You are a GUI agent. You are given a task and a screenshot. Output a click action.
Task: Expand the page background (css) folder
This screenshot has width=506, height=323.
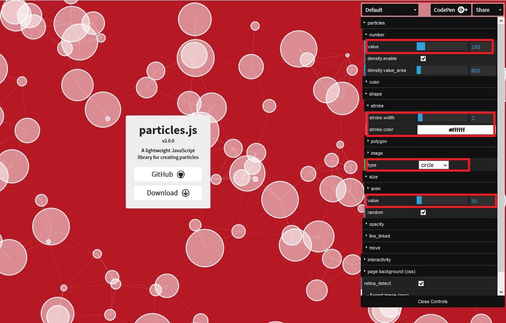429,271
